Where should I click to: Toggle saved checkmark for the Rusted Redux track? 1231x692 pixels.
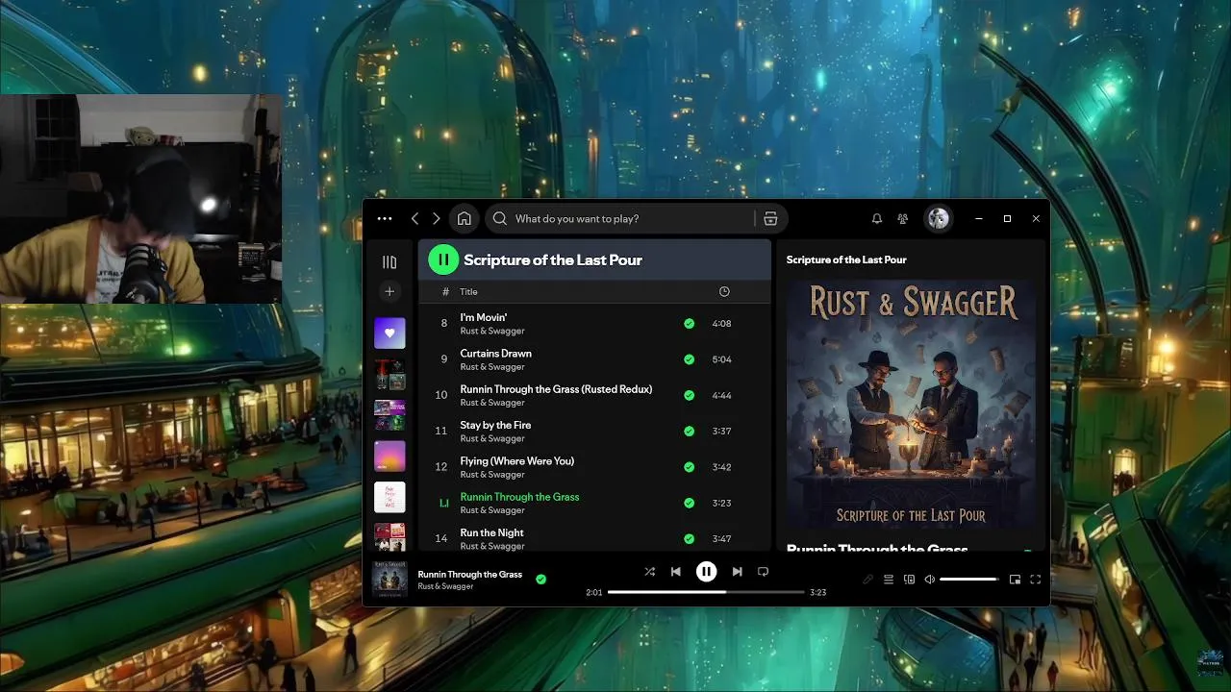[689, 395]
